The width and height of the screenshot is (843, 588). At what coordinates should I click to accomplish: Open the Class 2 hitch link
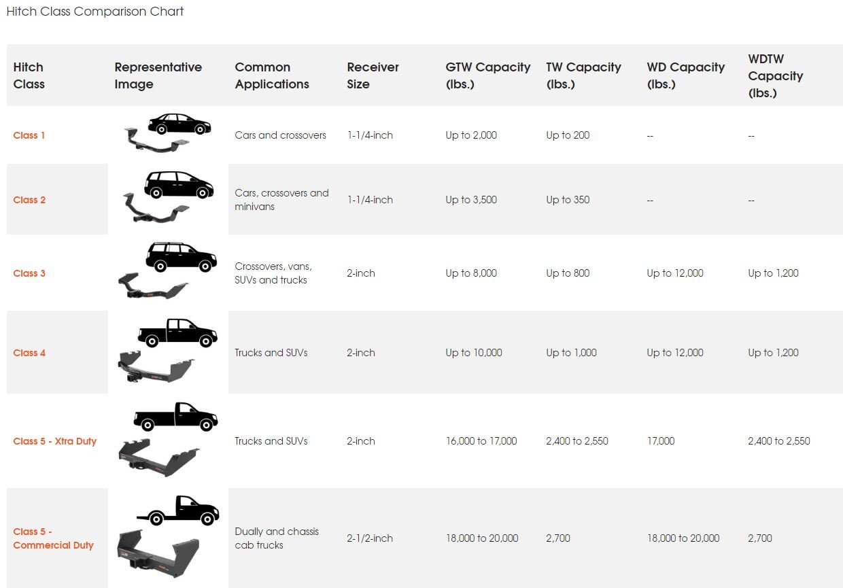[29, 200]
